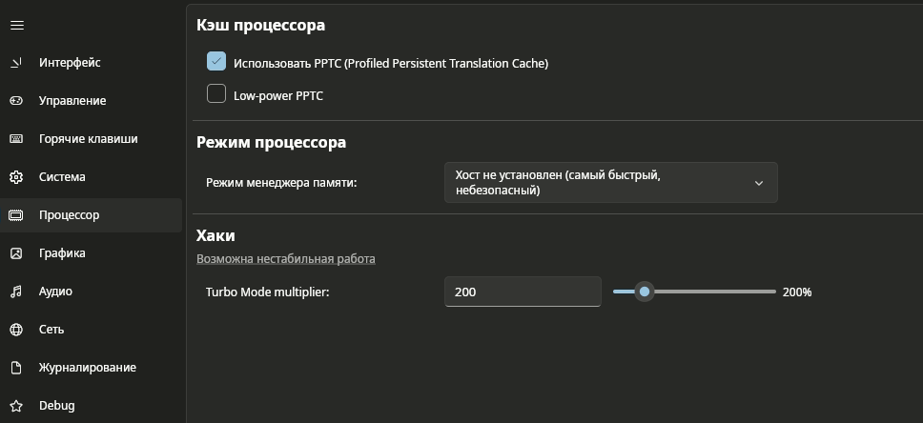The height and width of the screenshot is (423, 923).
Task: Select the keyboard icon for Горячие клавиши
Action: click(16, 139)
